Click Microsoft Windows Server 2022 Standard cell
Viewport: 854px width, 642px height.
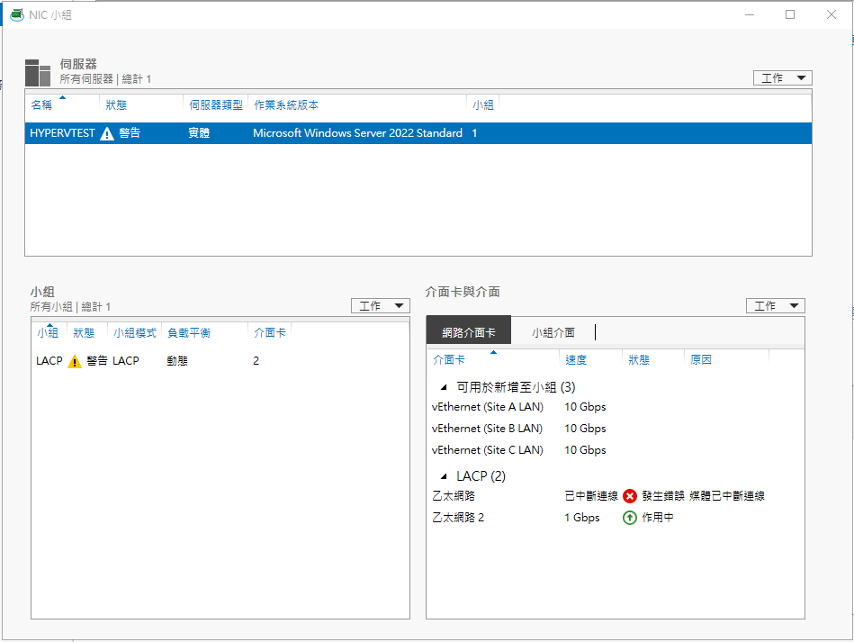point(357,133)
